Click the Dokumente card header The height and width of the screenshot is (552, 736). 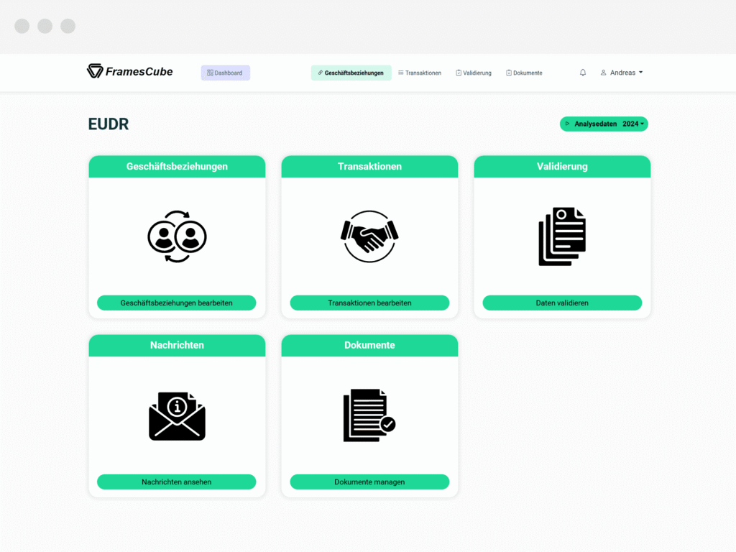pos(369,345)
